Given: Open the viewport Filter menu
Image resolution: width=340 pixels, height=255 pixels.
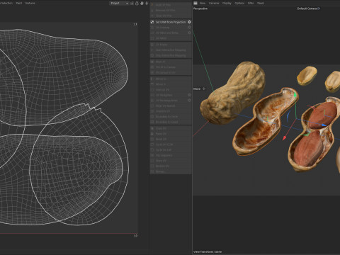Looking at the screenshot, I should [251, 4].
